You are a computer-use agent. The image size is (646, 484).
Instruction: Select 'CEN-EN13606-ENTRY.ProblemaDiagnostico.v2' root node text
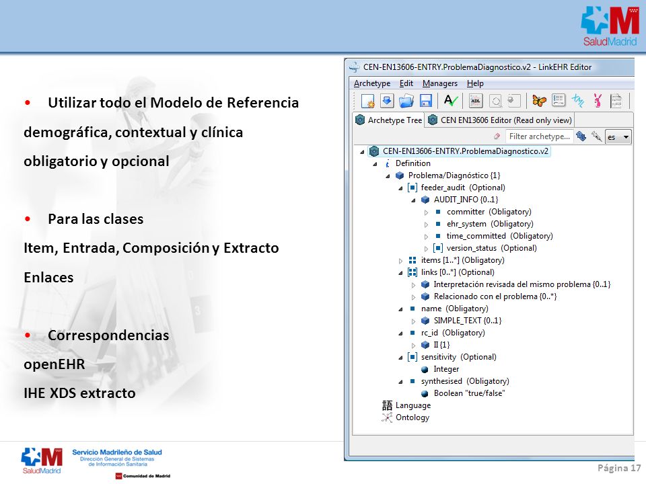pos(466,151)
